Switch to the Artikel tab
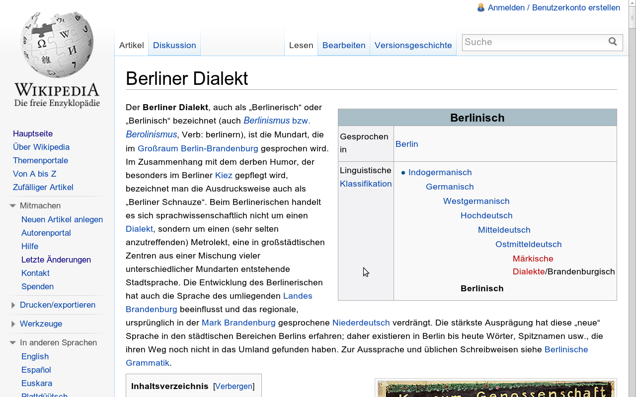This screenshot has height=397, width=636. pyautogui.click(x=132, y=45)
